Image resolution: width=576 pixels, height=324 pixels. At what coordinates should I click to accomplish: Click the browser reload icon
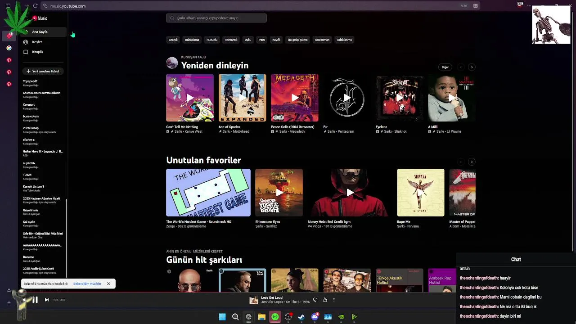35,6
